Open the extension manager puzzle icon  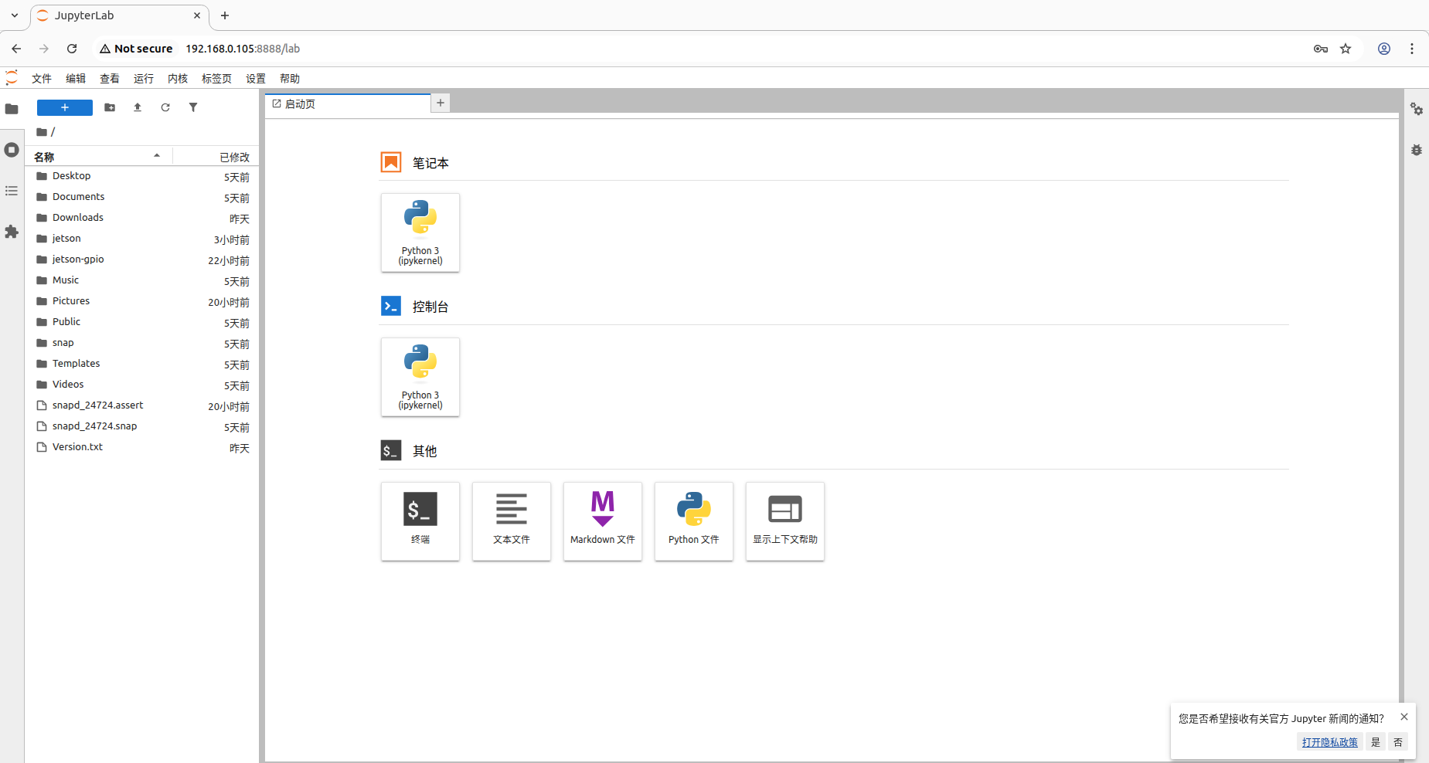click(x=12, y=232)
